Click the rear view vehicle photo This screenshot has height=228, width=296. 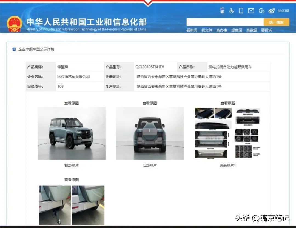(149, 133)
